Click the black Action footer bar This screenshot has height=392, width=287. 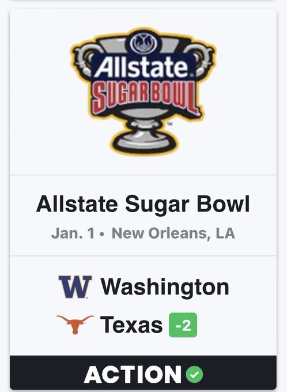143,372
